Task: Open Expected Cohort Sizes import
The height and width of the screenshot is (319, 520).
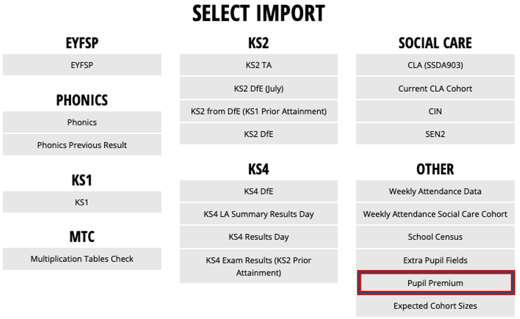Action: tap(435, 306)
